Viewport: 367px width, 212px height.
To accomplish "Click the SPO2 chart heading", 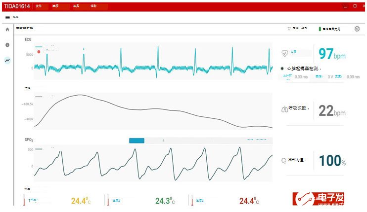I will coord(29,140).
